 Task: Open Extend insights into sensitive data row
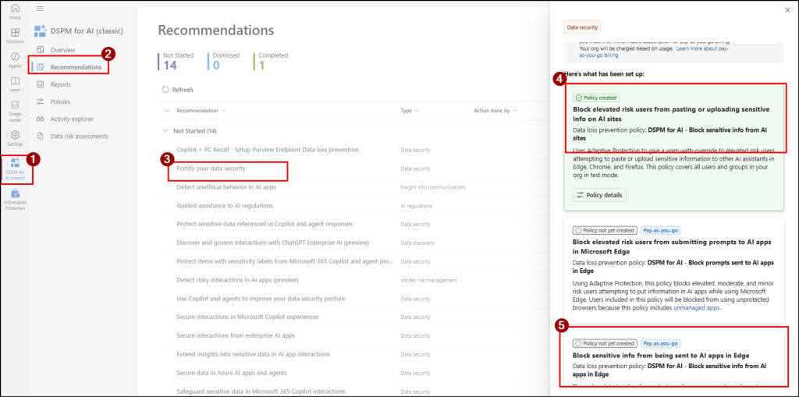coord(254,353)
